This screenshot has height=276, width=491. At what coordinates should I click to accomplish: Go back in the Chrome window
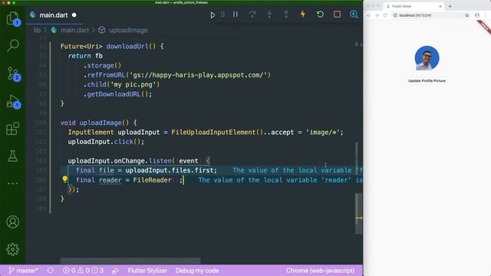(369, 15)
